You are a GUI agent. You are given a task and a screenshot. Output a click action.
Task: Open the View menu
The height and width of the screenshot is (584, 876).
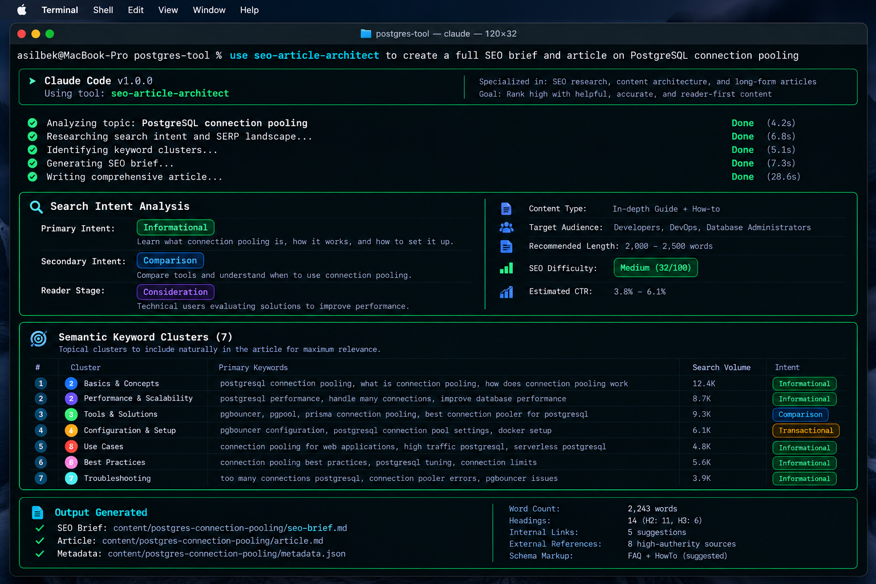coord(168,10)
